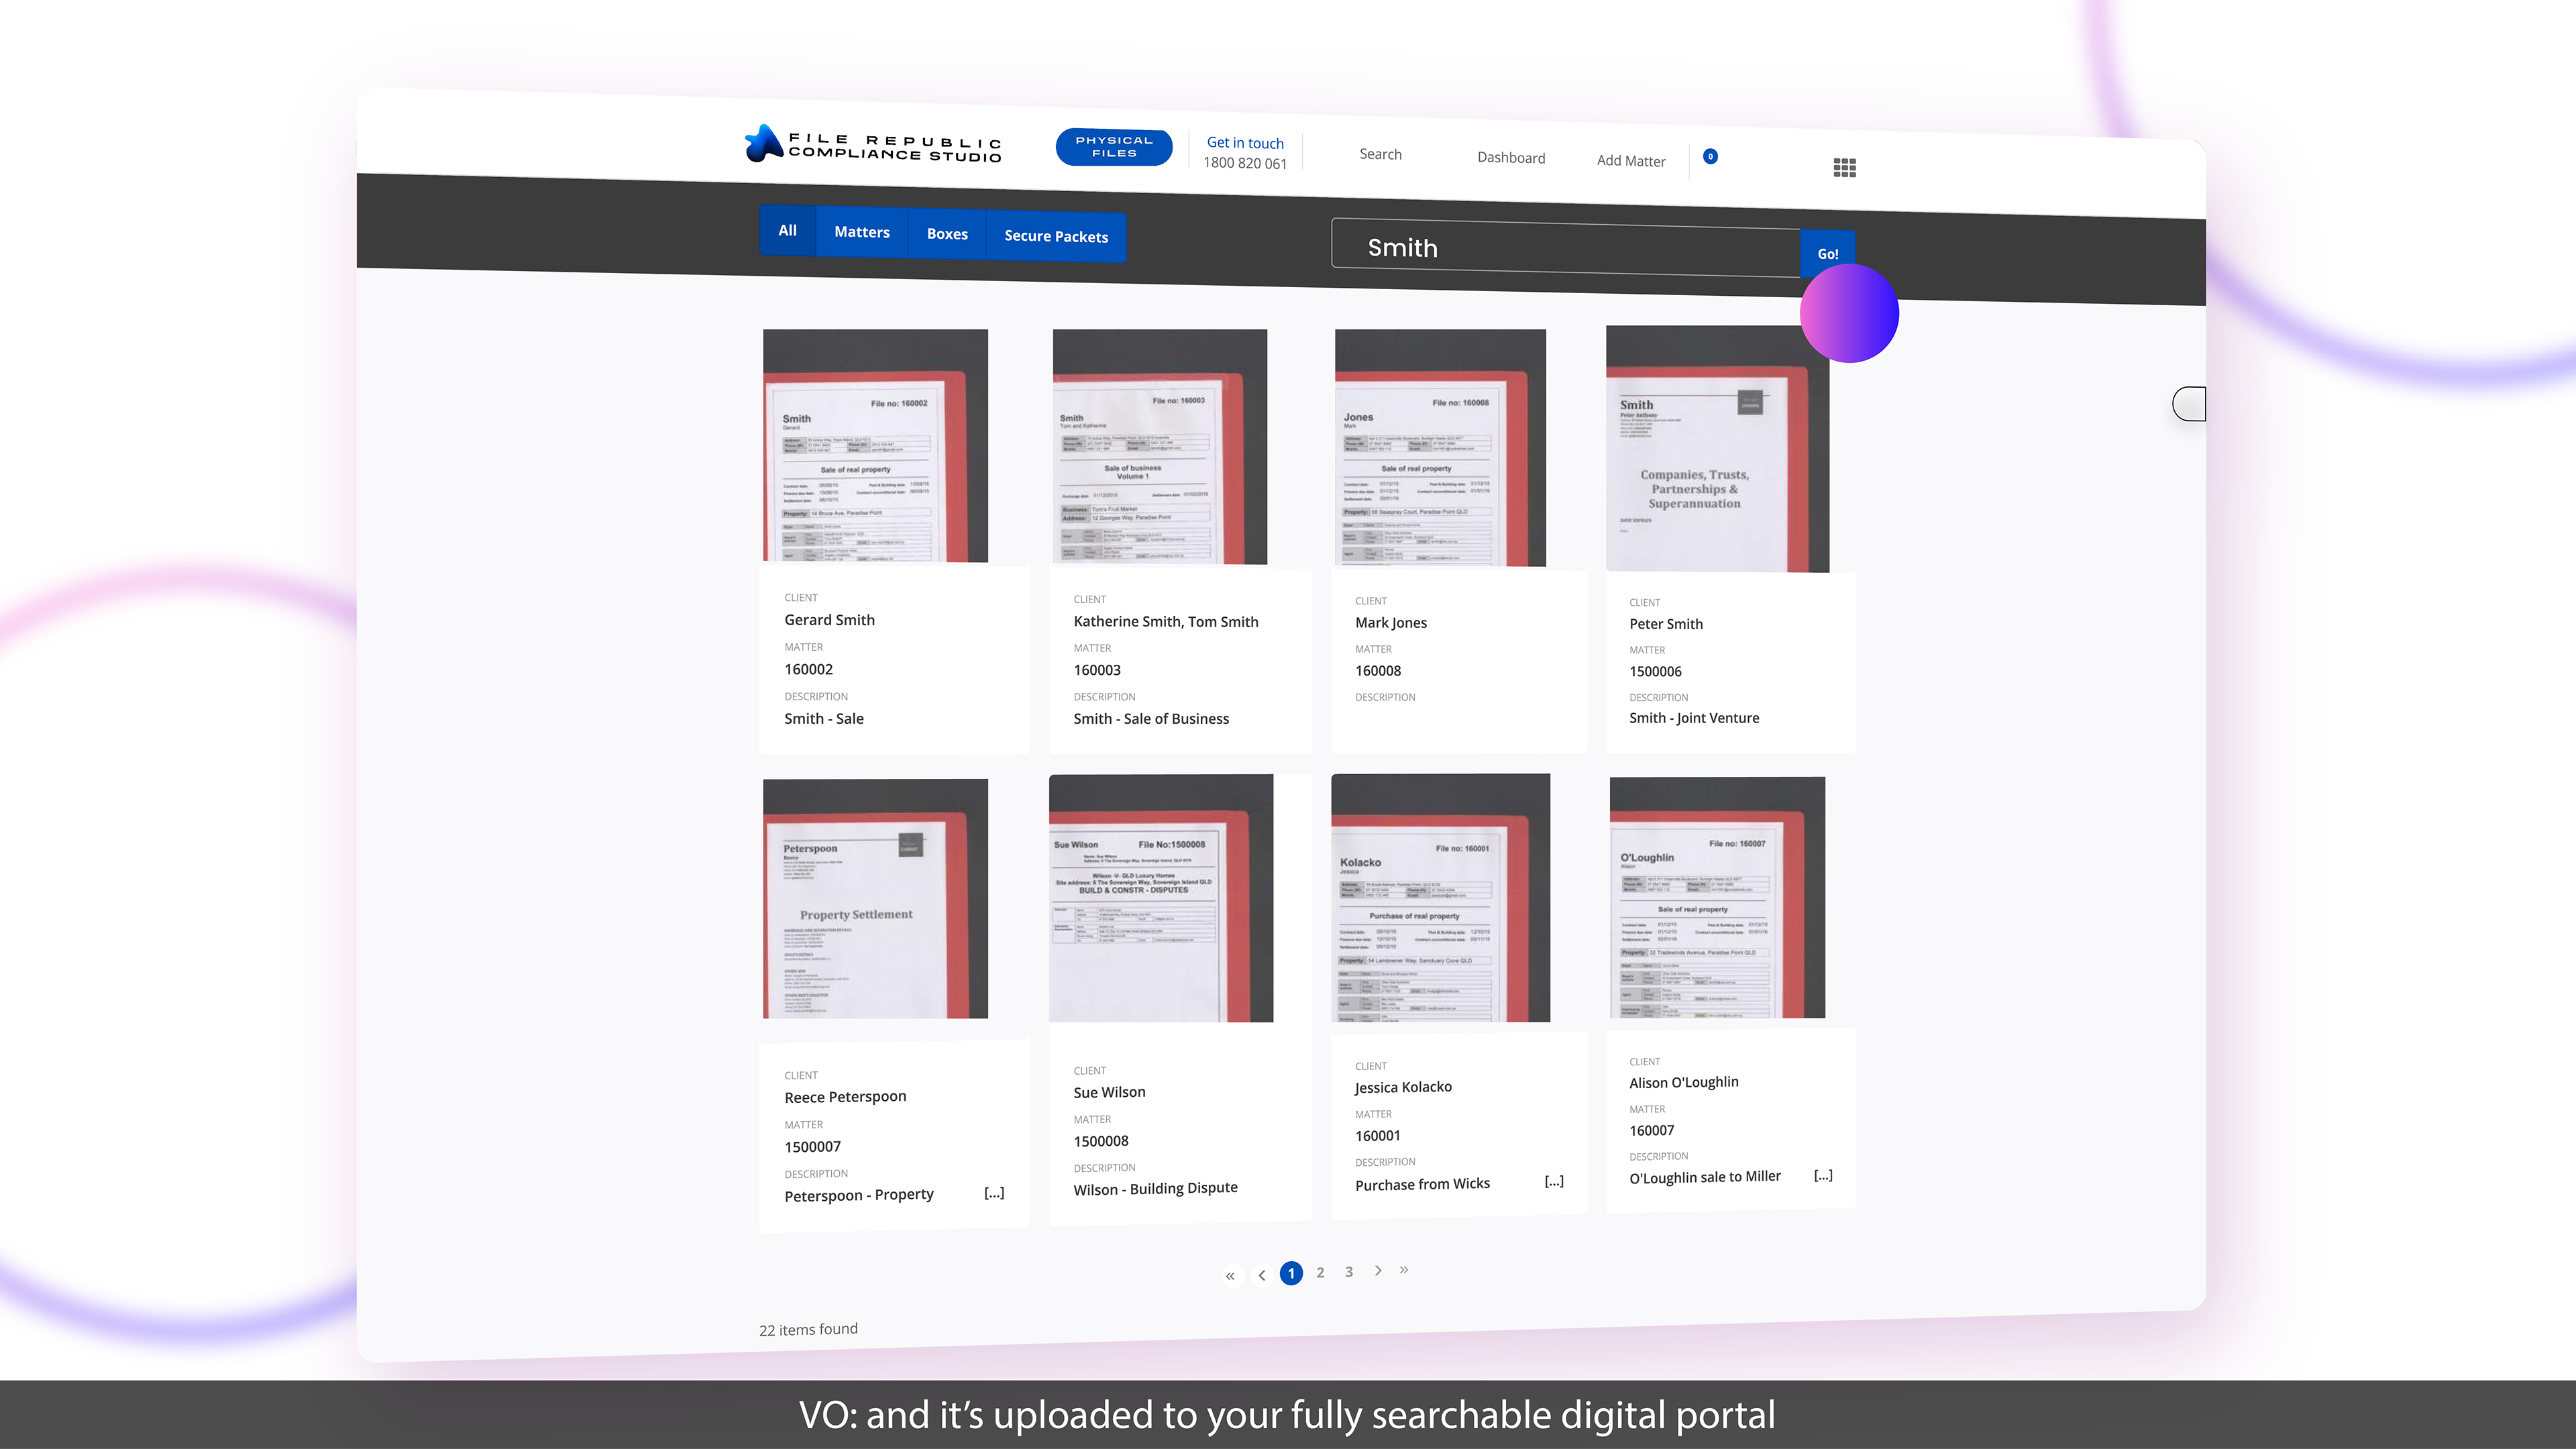Image resolution: width=2576 pixels, height=1449 pixels.
Task: Click the Physical Files button
Action: (1113, 147)
